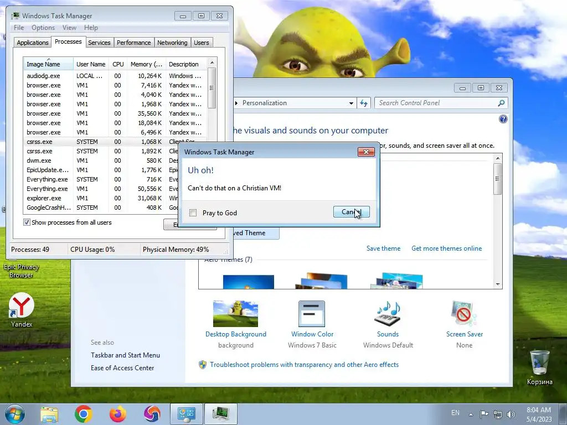The width and height of the screenshot is (567, 425).
Task: Click the Cancel button in dialog
Action: (x=351, y=212)
